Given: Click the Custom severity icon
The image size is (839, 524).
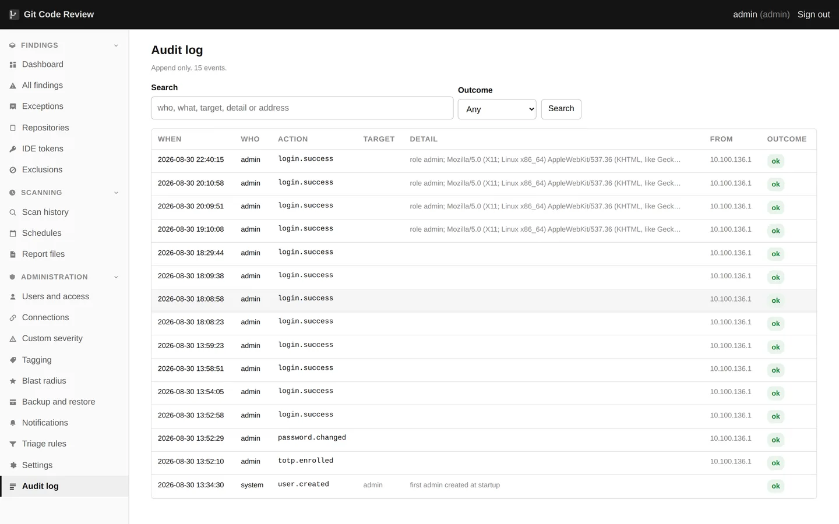Looking at the screenshot, I should [x=13, y=339].
